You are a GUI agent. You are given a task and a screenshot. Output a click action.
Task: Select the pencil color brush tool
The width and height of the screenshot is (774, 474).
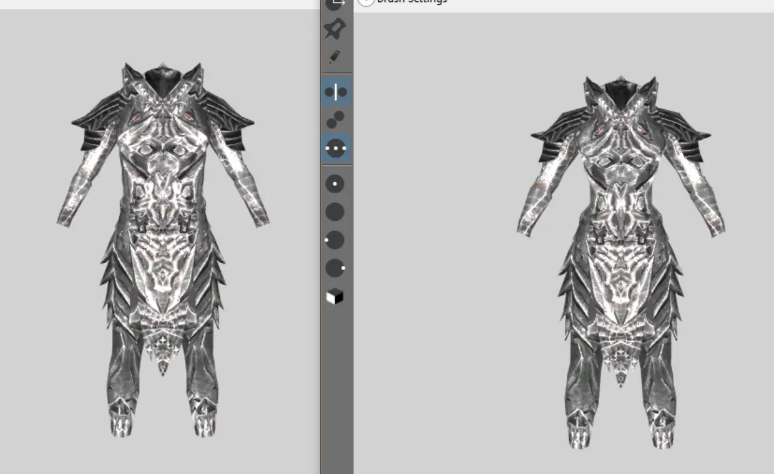(x=335, y=57)
